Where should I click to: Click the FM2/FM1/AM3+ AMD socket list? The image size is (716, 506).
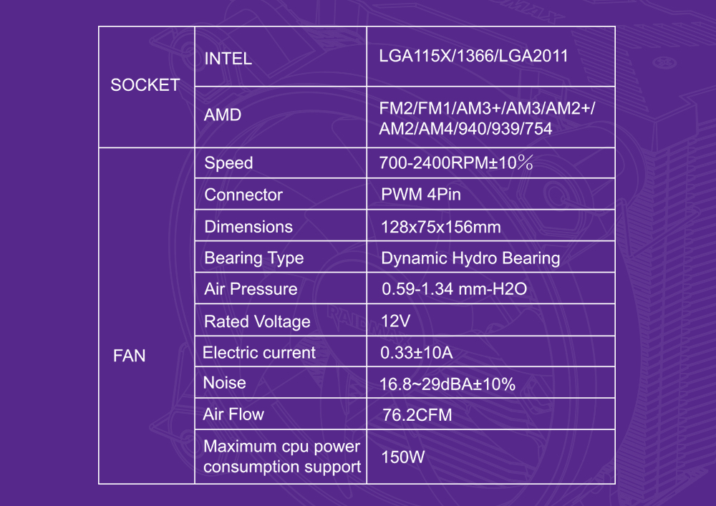point(487,119)
